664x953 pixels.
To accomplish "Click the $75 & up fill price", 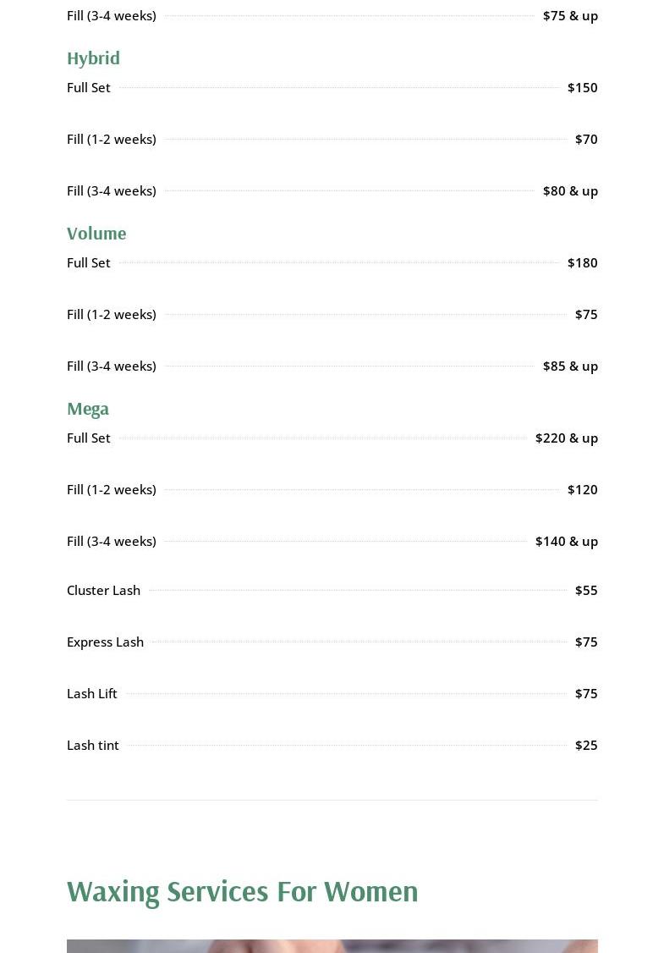I will coord(570,15).
